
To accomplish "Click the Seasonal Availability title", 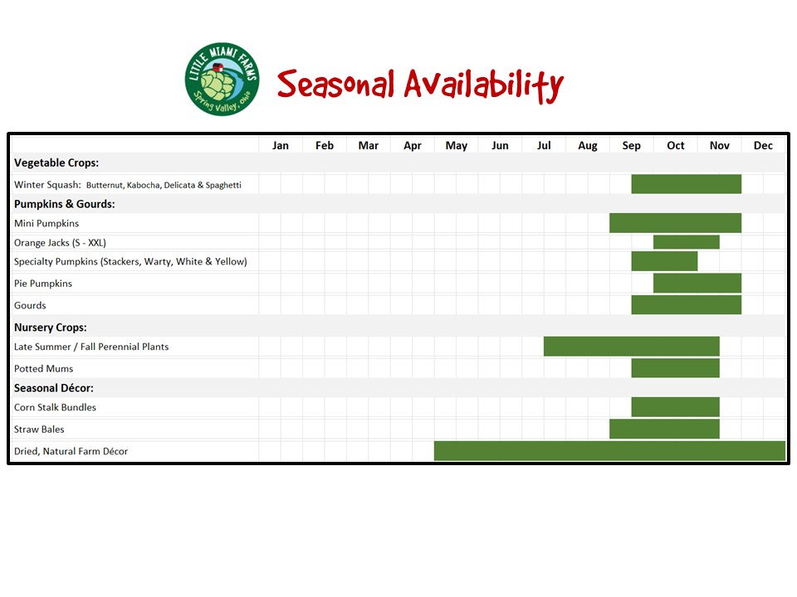I will coord(420,84).
